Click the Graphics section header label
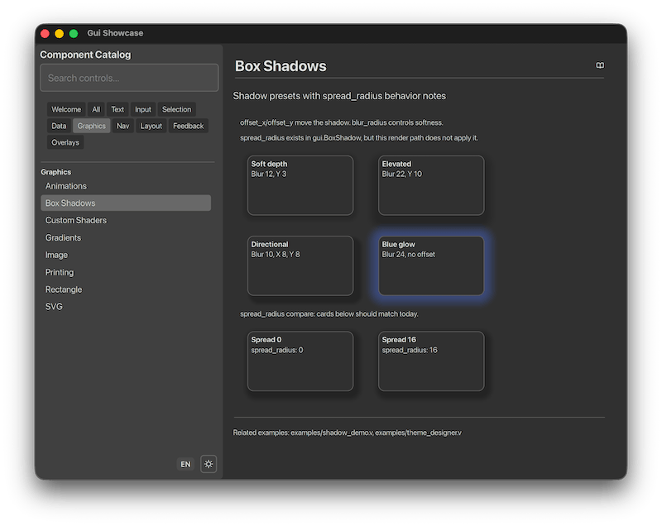 point(55,172)
